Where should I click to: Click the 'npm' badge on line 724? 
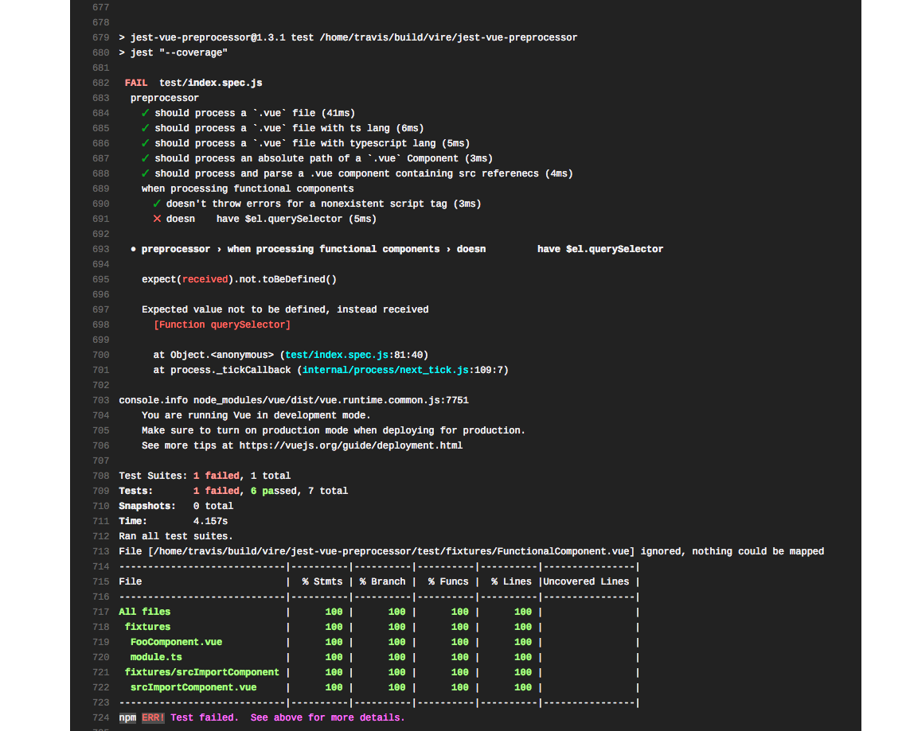click(127, 717)
